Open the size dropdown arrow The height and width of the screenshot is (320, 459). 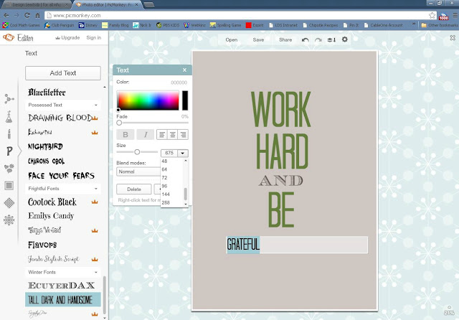(x=182, y=153)
